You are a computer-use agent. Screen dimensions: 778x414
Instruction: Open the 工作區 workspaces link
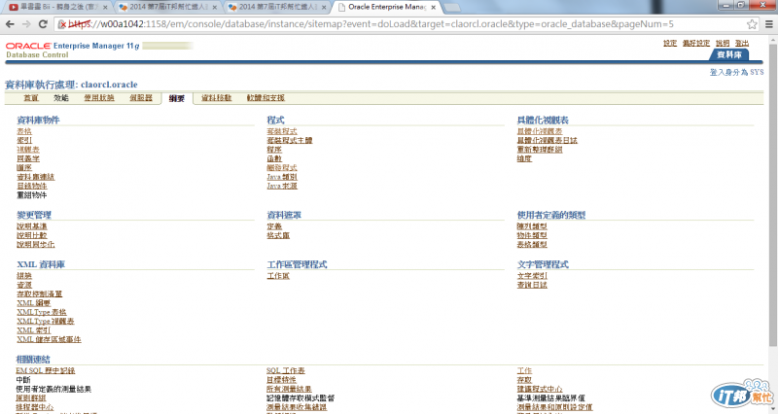point(278,276)
